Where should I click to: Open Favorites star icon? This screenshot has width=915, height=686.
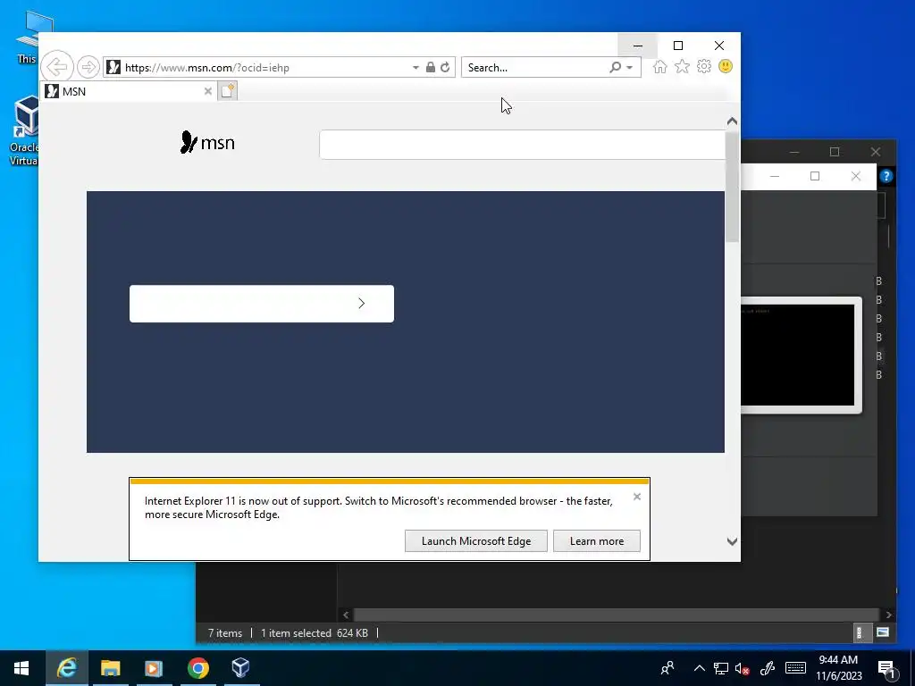pos(682,66)
